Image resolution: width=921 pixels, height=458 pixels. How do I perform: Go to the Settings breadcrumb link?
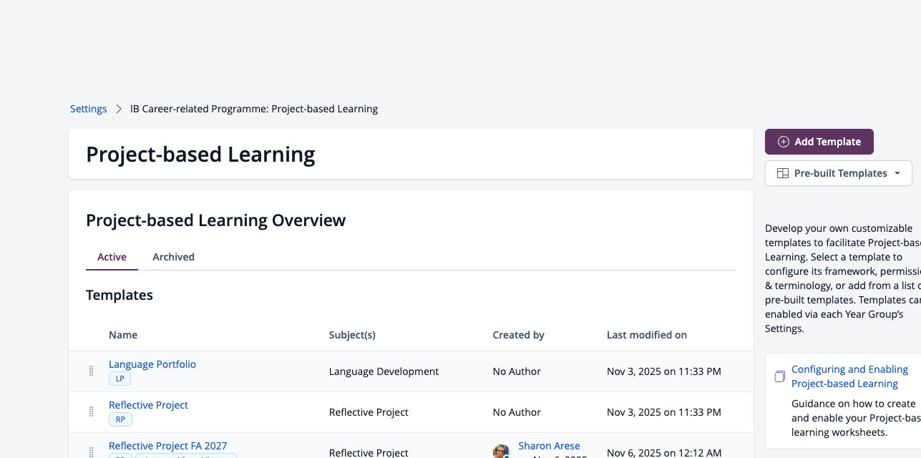tap(88, 109)
